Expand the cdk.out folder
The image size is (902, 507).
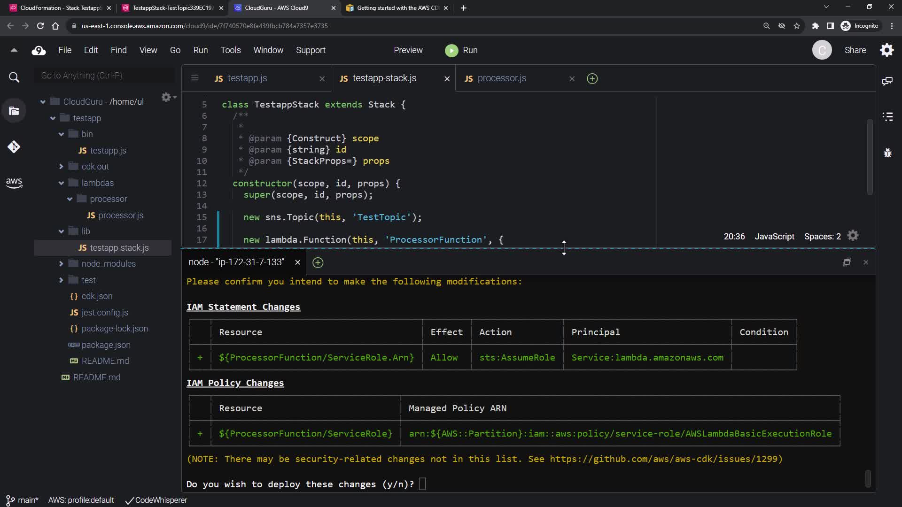(x=61, y=167)
